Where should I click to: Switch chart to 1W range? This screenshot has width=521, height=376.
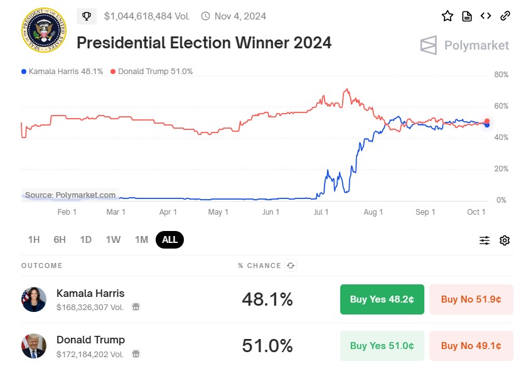(113, 240)
